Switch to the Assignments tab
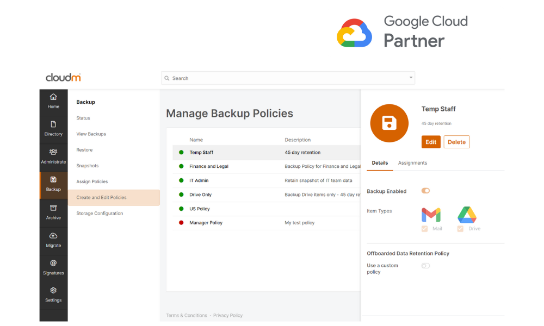This screenshot has width=544, height=326. pos(412,162)
